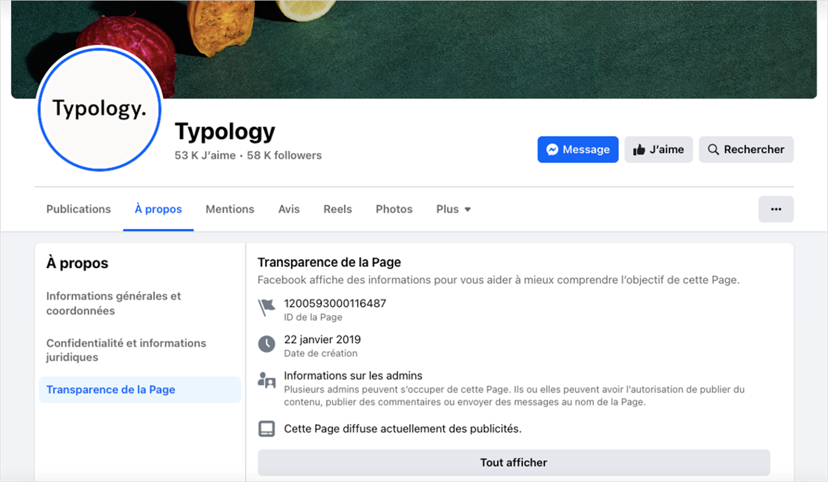
Task: Switch to the Photos tab
Action: pos(394,209)
